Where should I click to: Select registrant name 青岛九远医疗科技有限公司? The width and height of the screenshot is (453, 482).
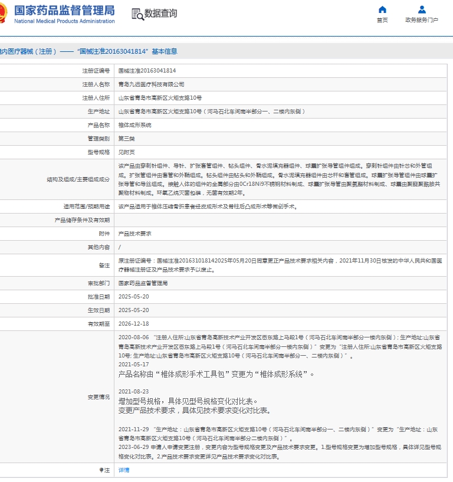(x=151, y=84)
